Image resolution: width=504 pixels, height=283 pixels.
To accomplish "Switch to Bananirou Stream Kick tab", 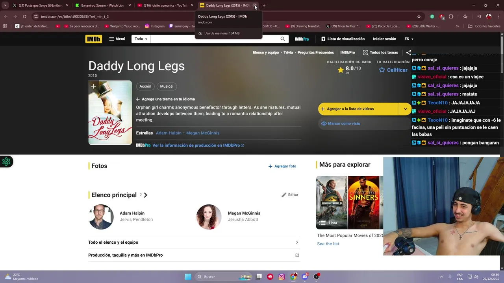I will 103,6.
